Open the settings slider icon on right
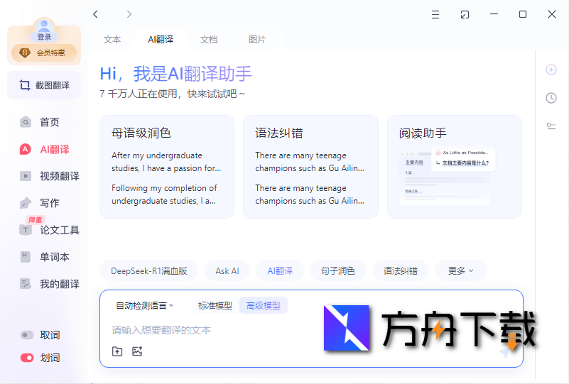 click(x=551, y=126)
